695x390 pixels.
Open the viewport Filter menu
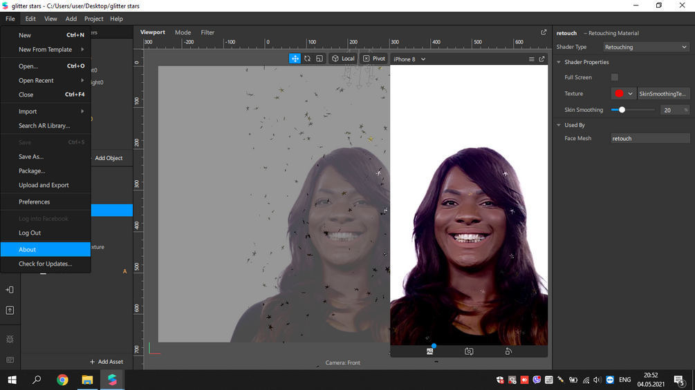(207, 32)
